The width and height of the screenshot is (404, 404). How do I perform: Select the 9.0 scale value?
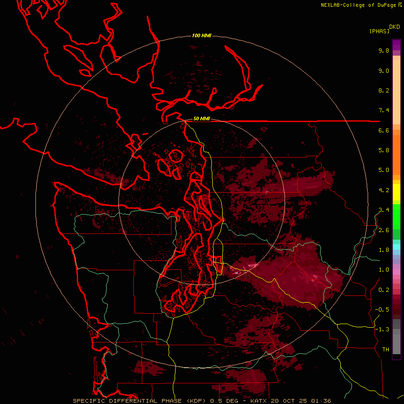[x=384, y=70]
